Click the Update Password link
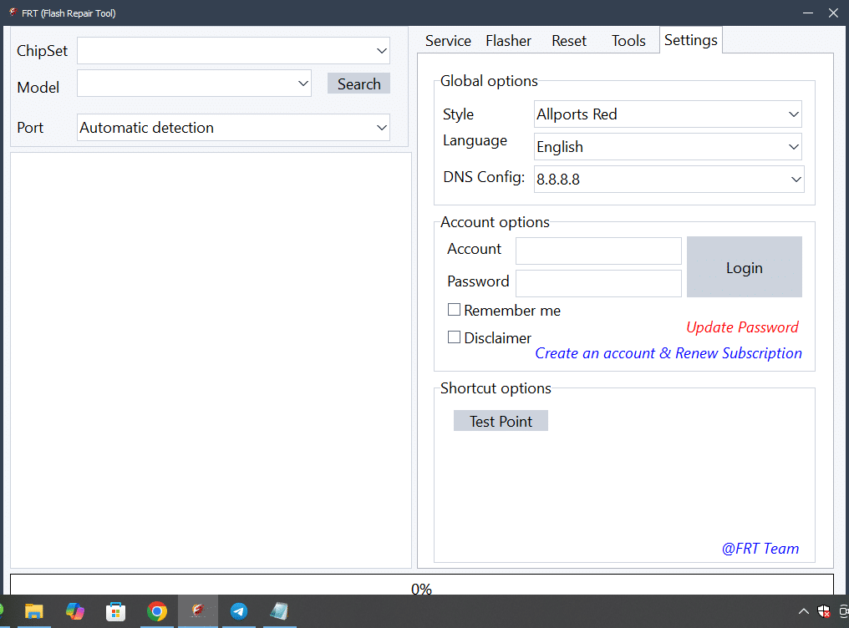Viewport: 849px width, 628px height. [742, 327]
